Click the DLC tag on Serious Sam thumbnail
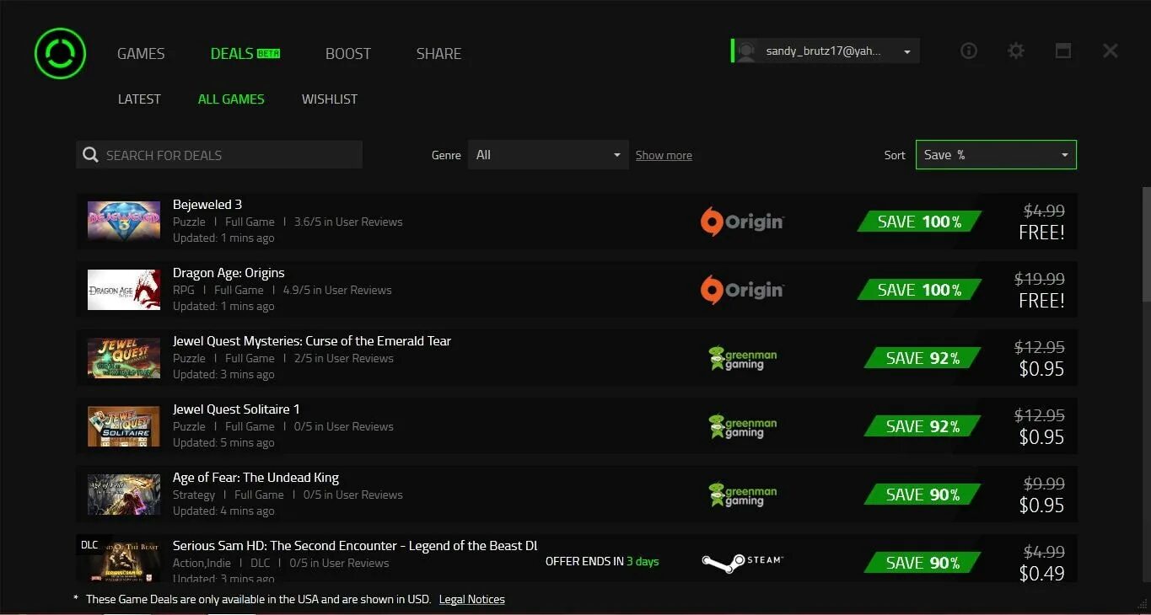This screenshot has height=615, width=1151. pyautogui.click(x=89, y=545)
